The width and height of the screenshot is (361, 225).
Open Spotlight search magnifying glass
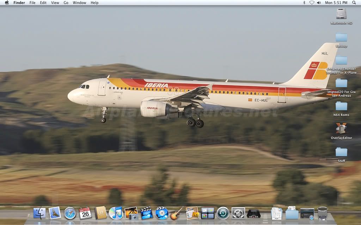(x=354, y=2)
